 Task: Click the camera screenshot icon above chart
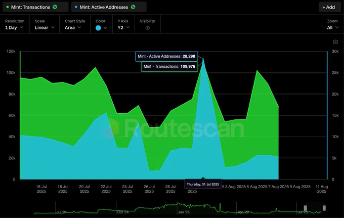[x=335, y=42]
